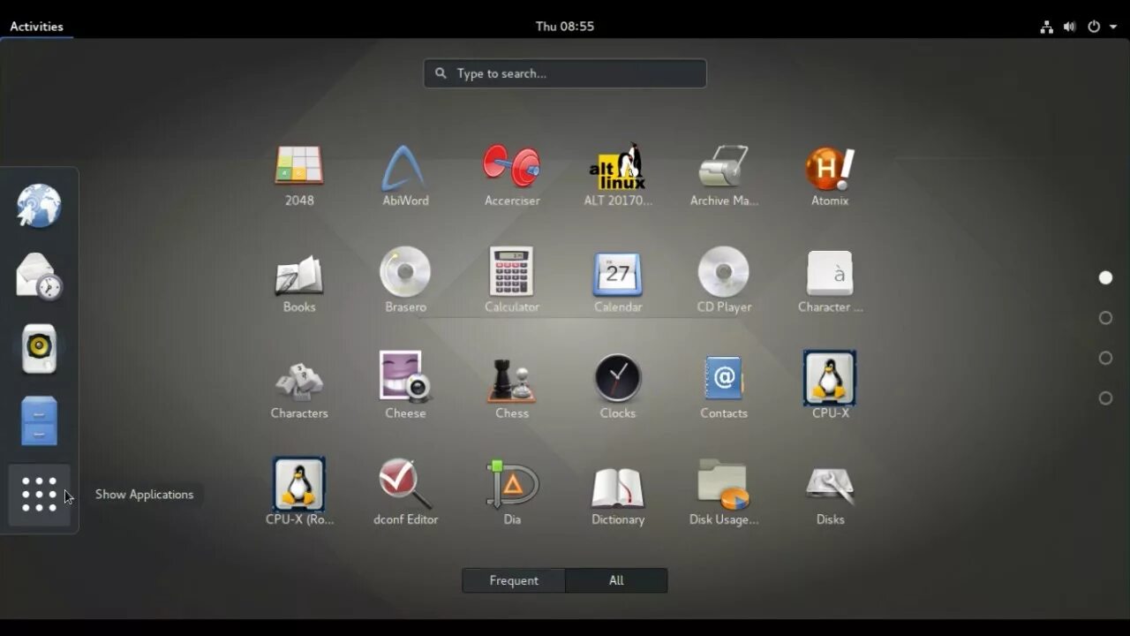Open the power system menu
Screen dimensions: 1130x636
pyautogui.click(x=1102, y=26)
